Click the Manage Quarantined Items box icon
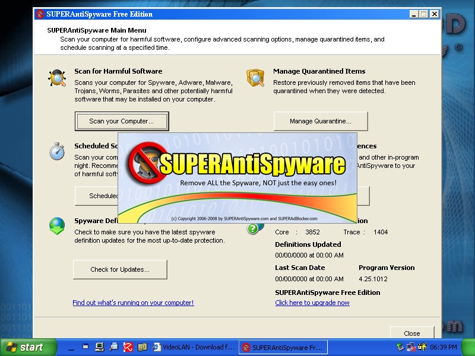475x356 pixels. coord(255,78)
